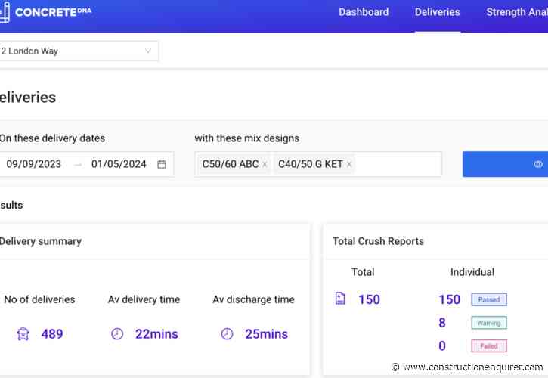
Task: Click the C40/50 G KET mix design label
Action: point(311,164)
